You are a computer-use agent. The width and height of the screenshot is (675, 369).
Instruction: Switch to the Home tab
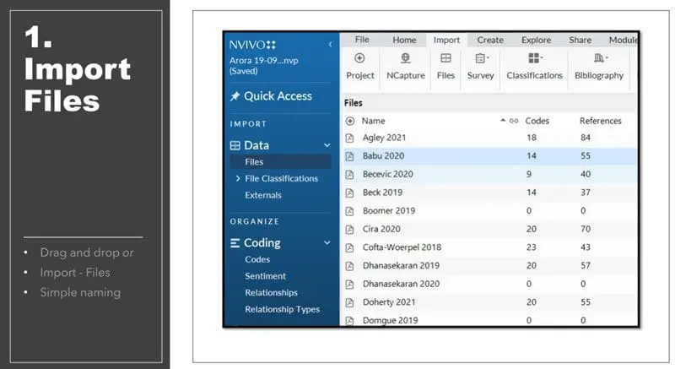pyautogui.click(x=404, y=40)
